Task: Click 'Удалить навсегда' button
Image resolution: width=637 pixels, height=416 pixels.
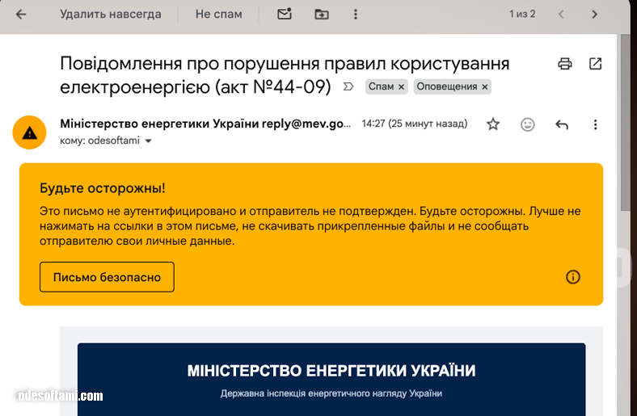Action: click(111, 15)
